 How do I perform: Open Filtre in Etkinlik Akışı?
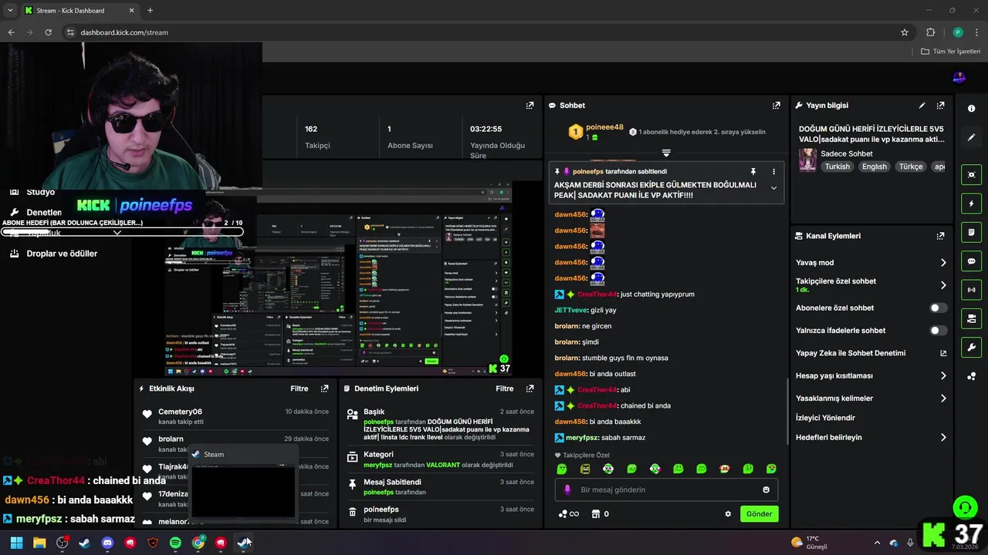pyautogui.click(x=299, y=388)
